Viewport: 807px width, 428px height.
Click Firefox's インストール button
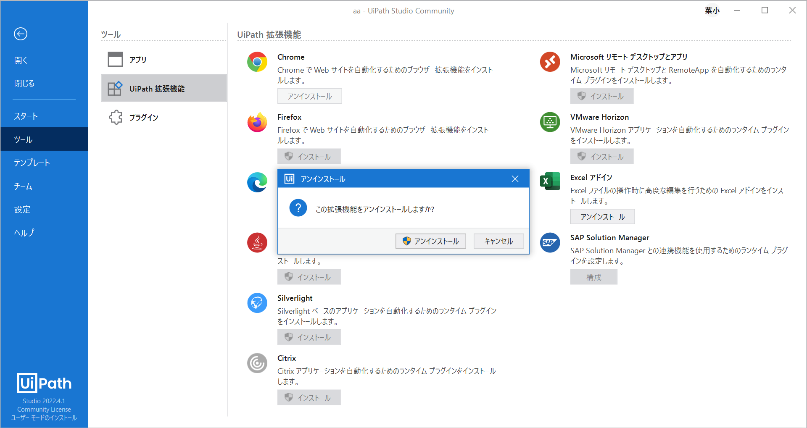[309, 156]
